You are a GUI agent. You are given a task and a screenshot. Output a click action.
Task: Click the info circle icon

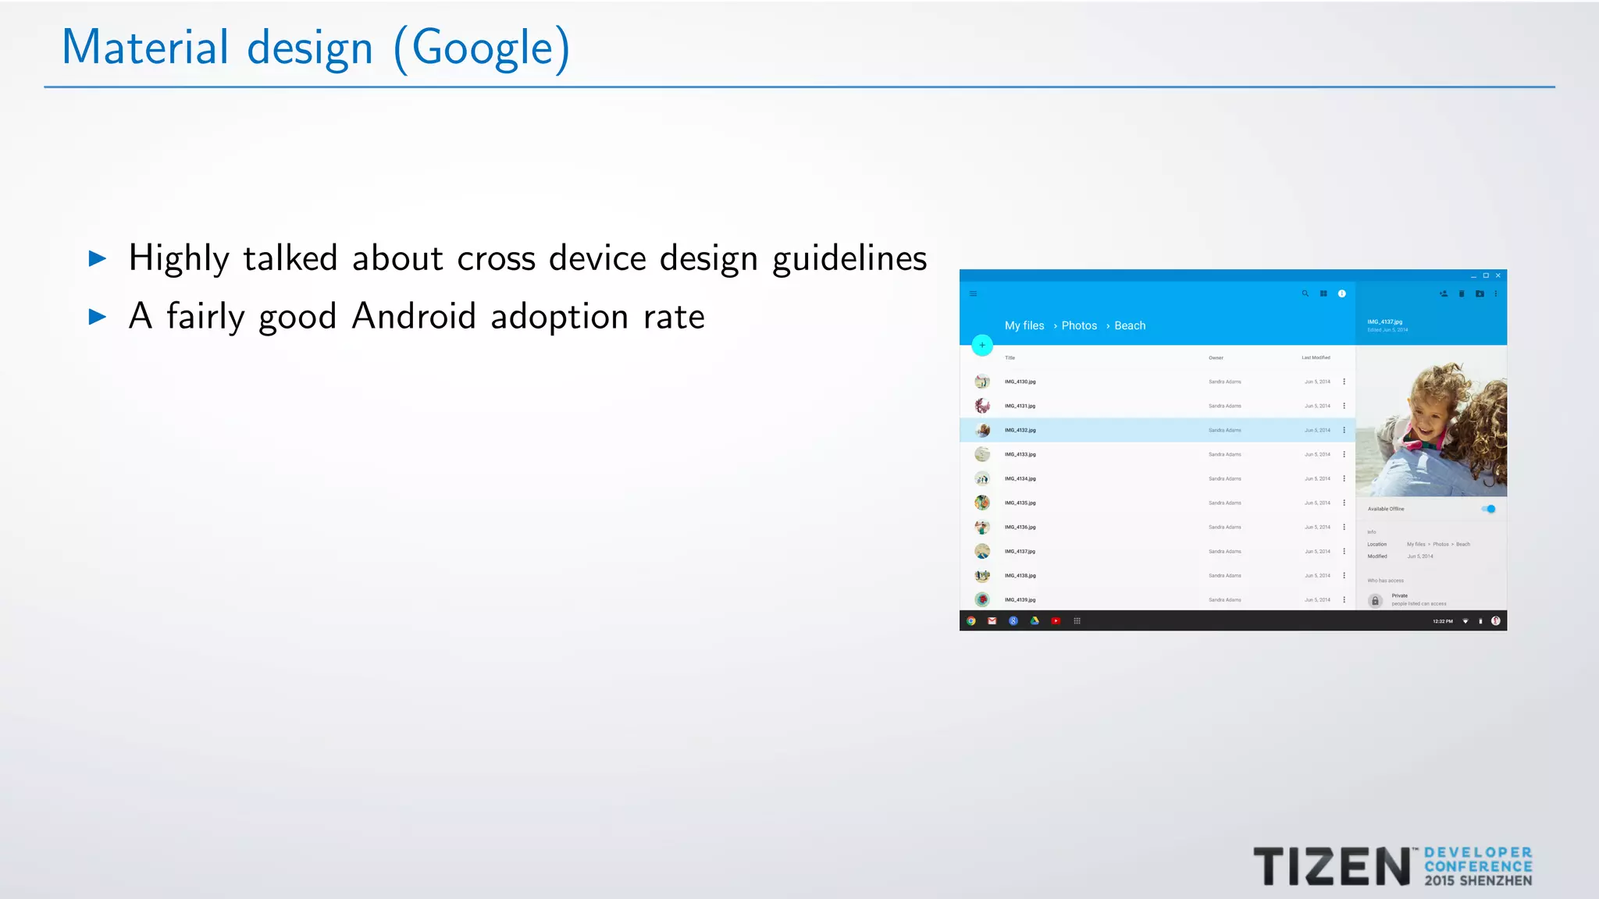1342,294
